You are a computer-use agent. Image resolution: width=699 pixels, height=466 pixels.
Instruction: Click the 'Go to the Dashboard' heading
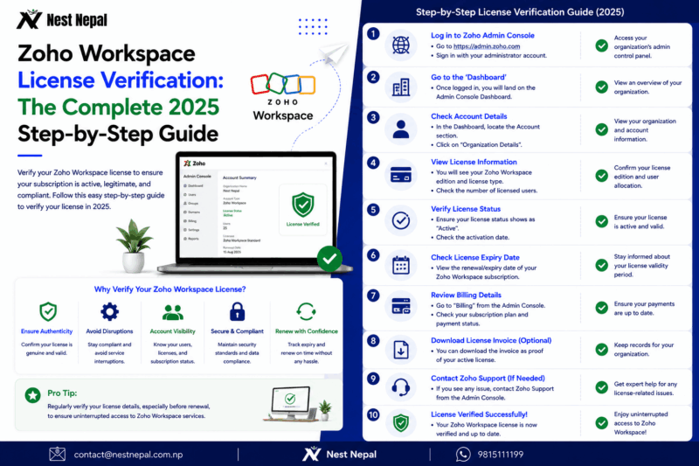pos(468,77)
